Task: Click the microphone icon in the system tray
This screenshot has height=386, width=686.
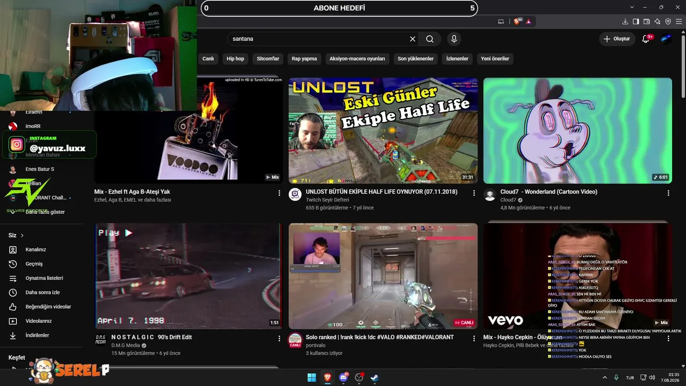Action: (616, 377)
